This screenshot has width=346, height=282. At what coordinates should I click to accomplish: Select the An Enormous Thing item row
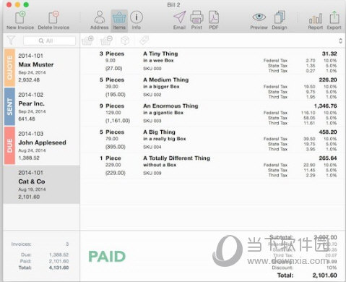tap(212, 114)
